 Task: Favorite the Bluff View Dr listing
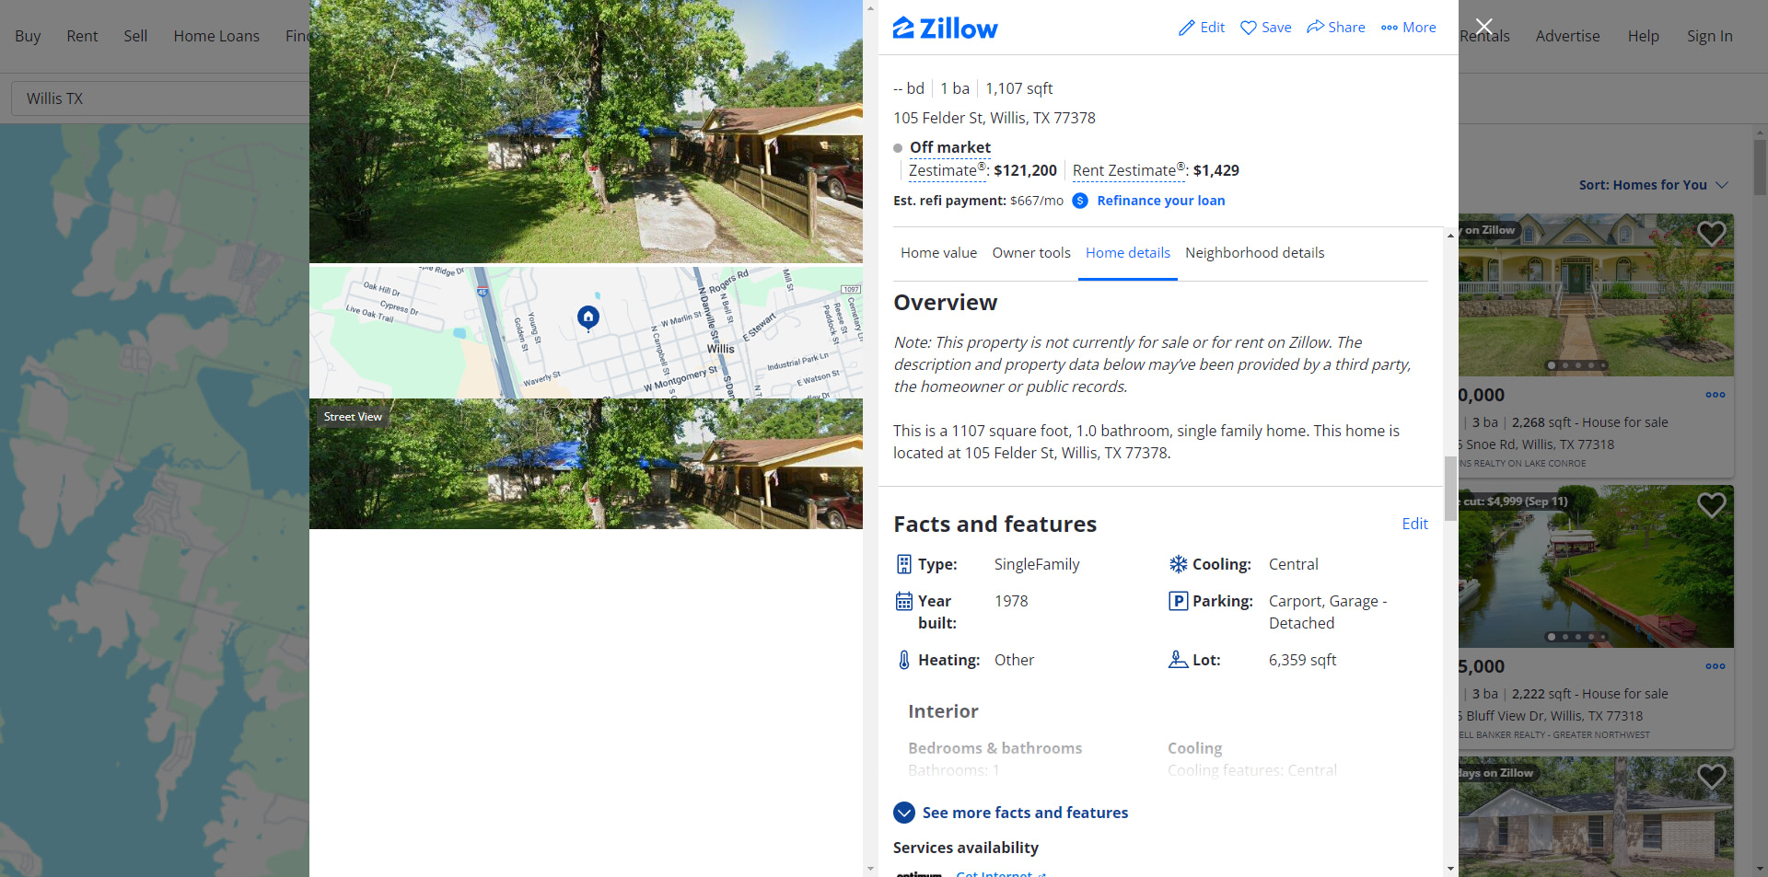coord(1711,504)
